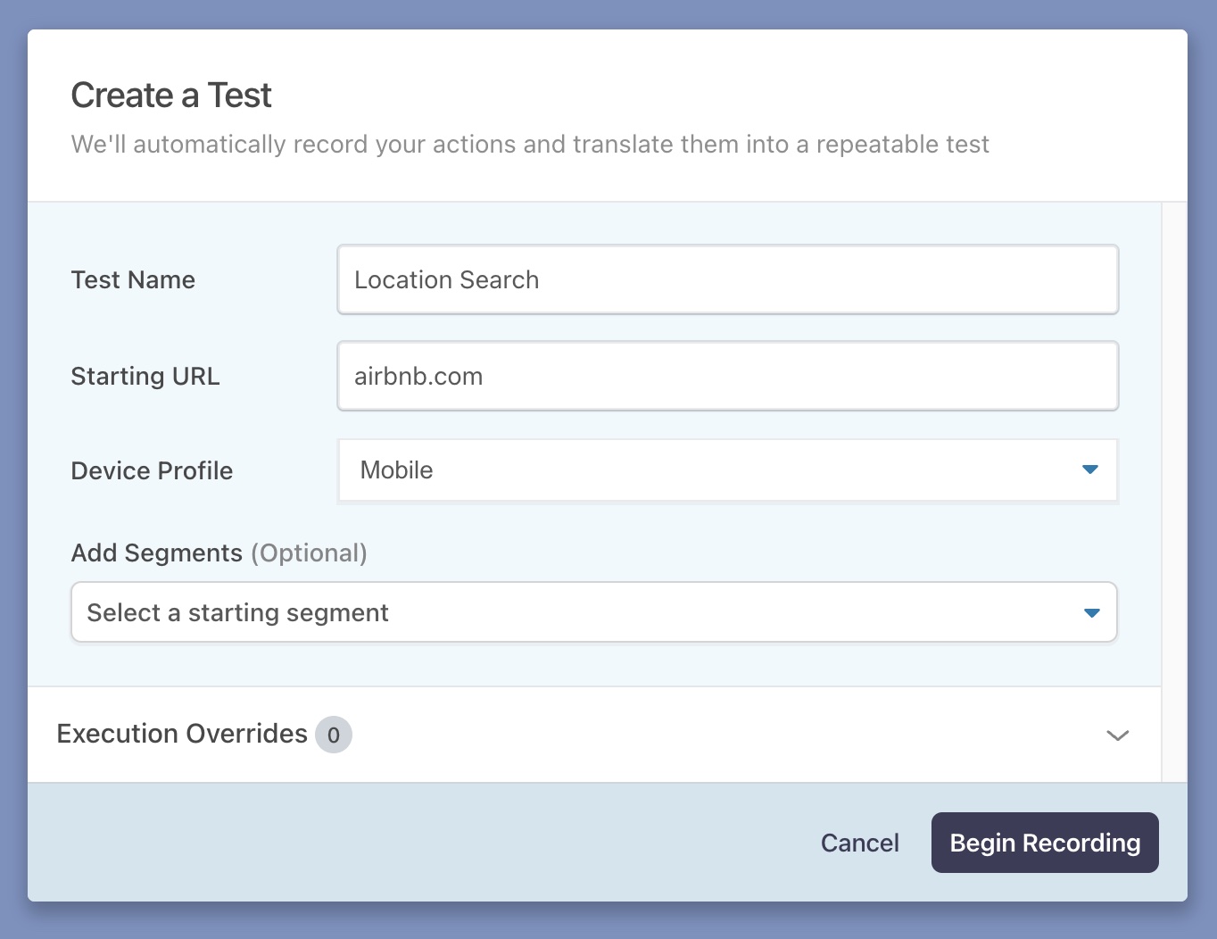
Task: Click the Test Name label
Action: pyautogui.click(x=132, y=279)
